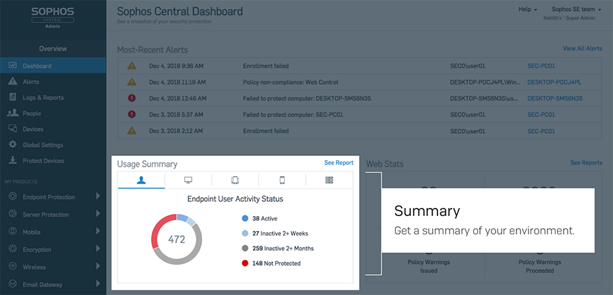Click the Sophos Central Admin logo
Screen dimensions: 613x295
pyautogui.click(x=53, y=18)
